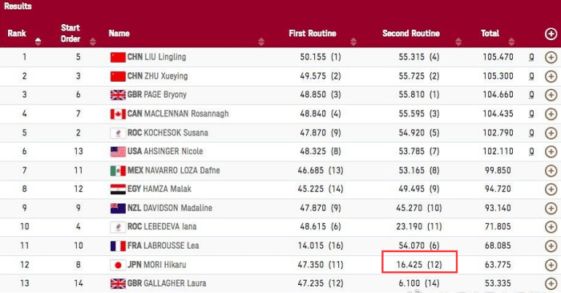
Task: Open plus icon beside LEBEDEVA Iana
Action: 551,226
